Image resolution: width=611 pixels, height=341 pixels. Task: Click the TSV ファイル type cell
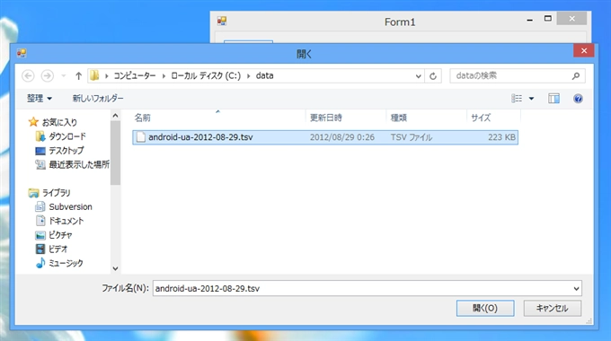click(x=412, y=137)
